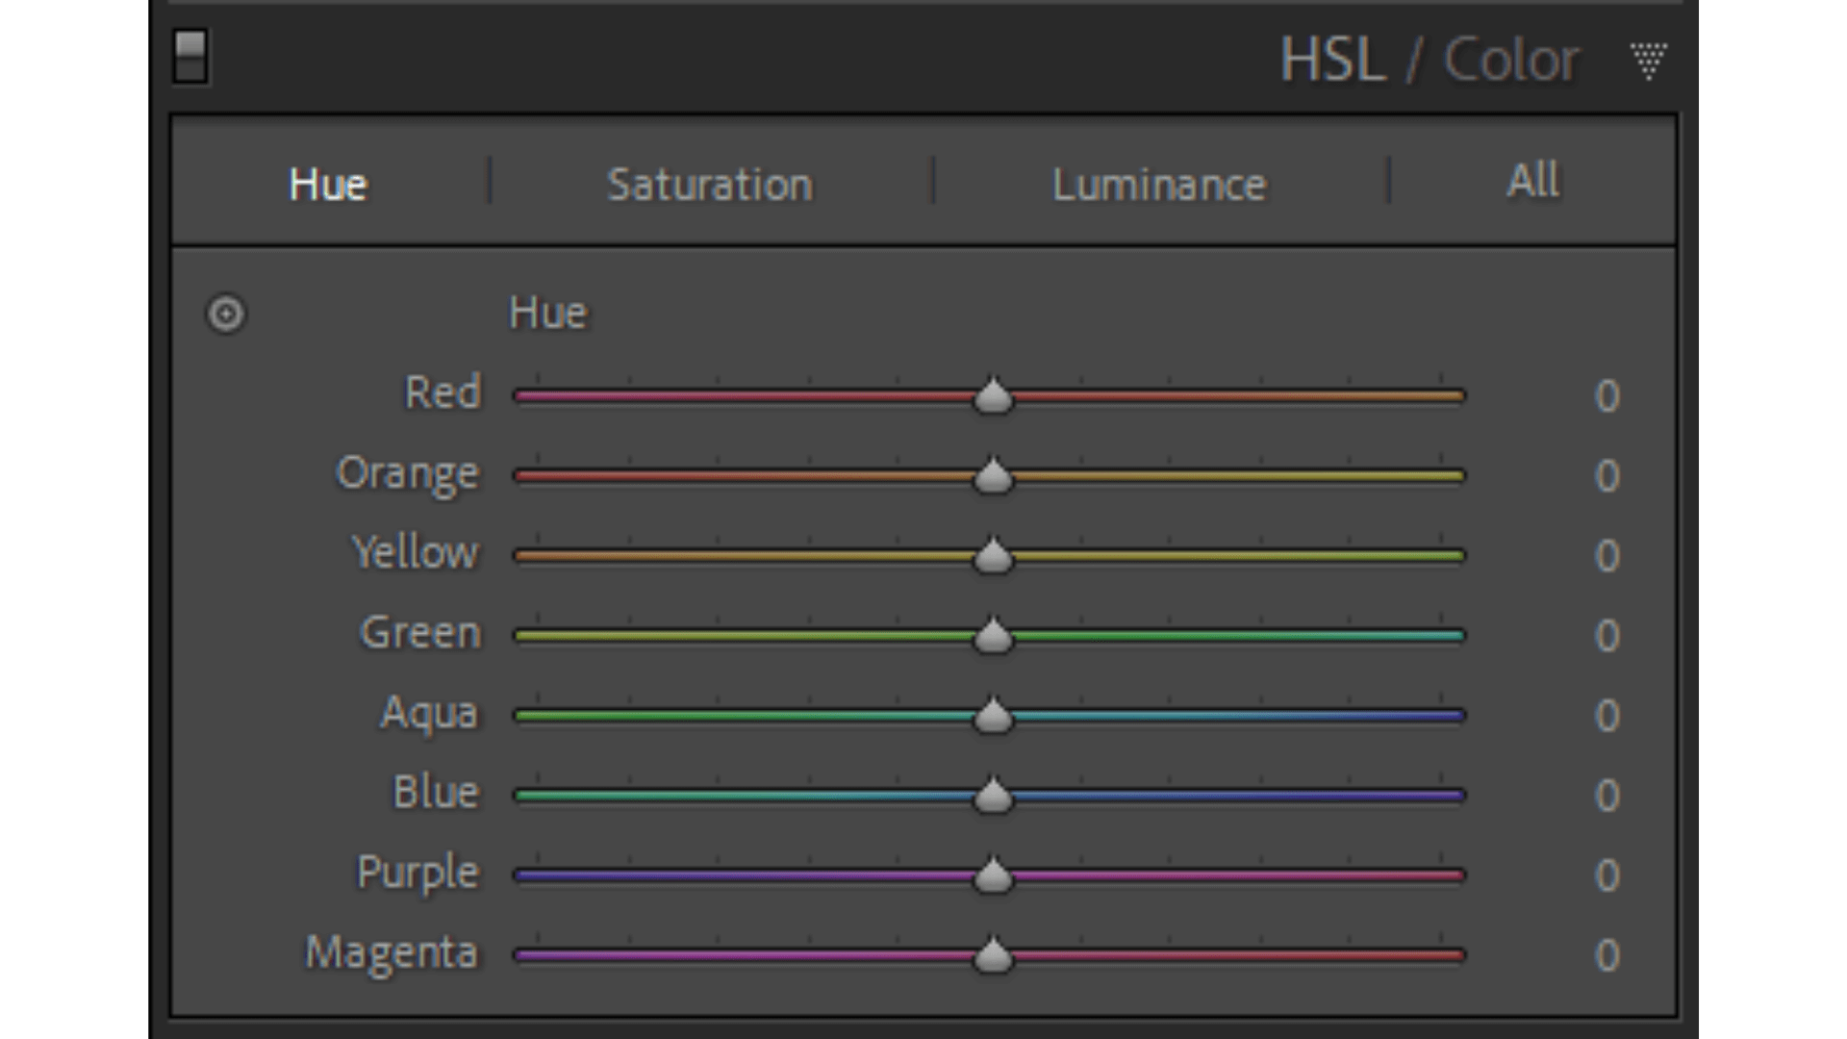Image resolution: width=1847 pixels, height=1039 pixels.
Task: Click the Blue hue slider handle
Action: click(x=993, y=795)
